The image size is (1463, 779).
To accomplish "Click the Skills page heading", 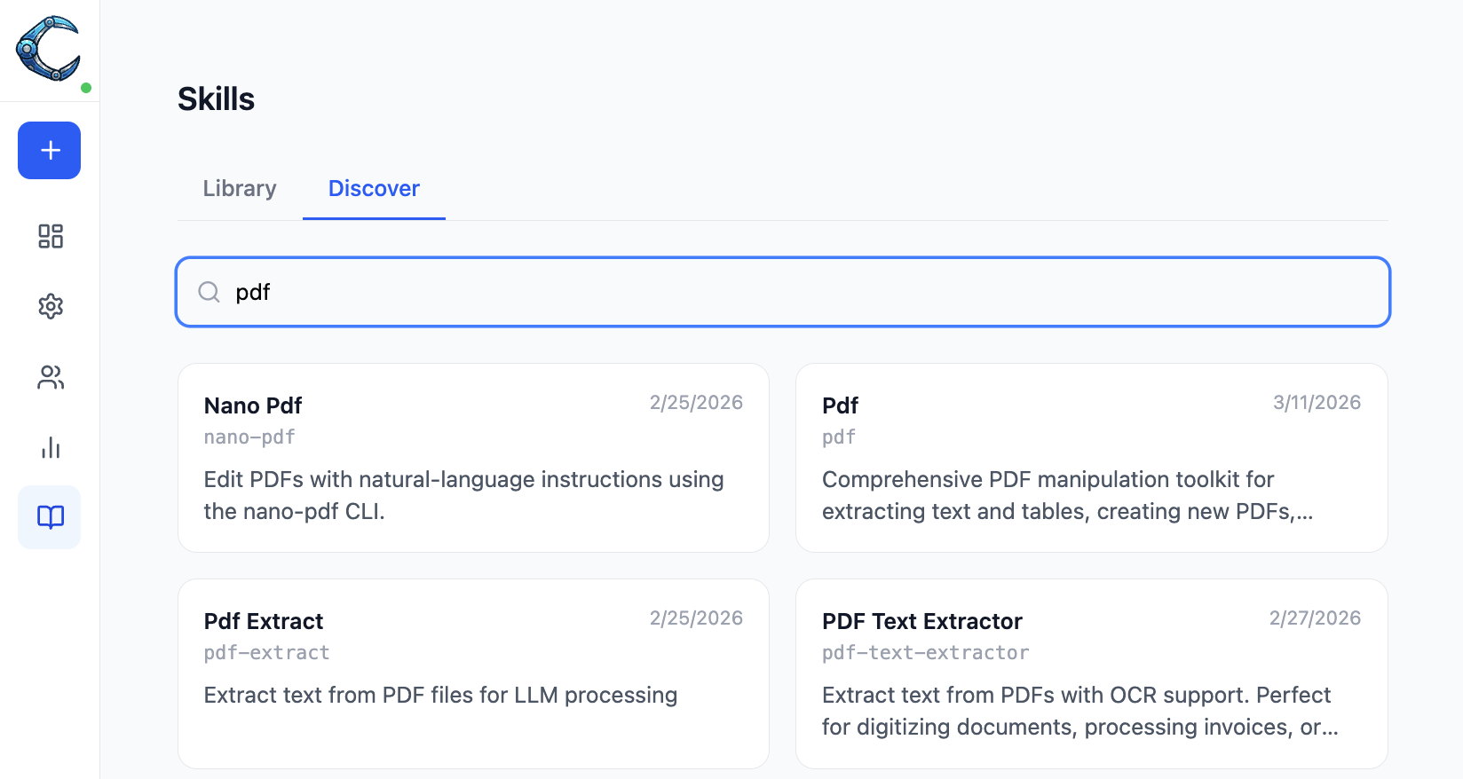I will click(x=216, y=99).
